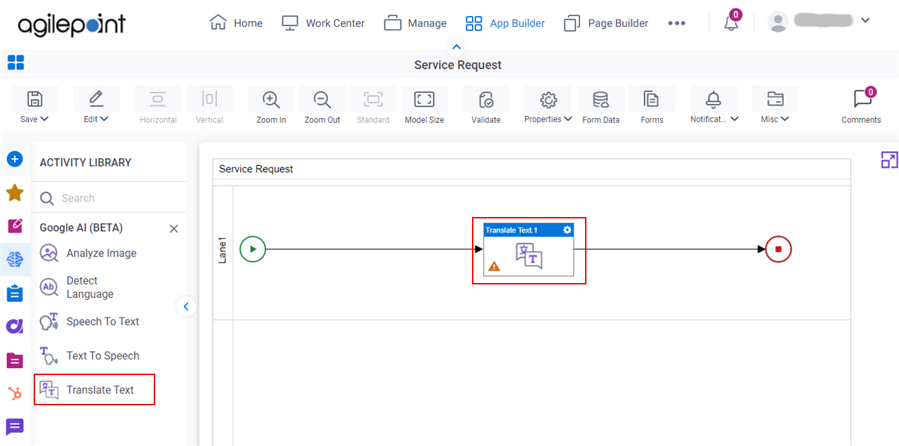Viewport: 899px width, 446px height.
Task: Click the Notifications bell toolbar icon
Action: 714,99
